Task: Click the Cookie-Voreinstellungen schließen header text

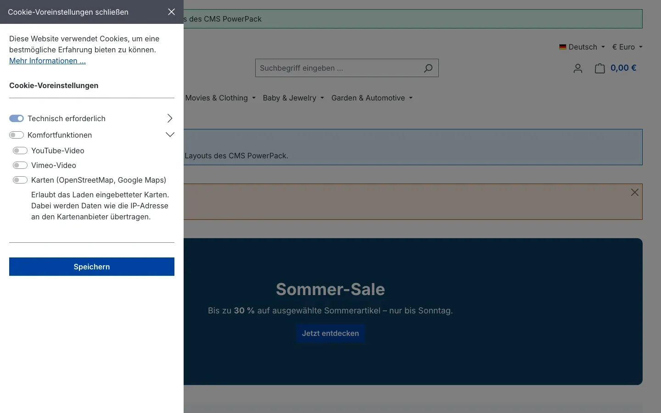Action: [68, 12]
